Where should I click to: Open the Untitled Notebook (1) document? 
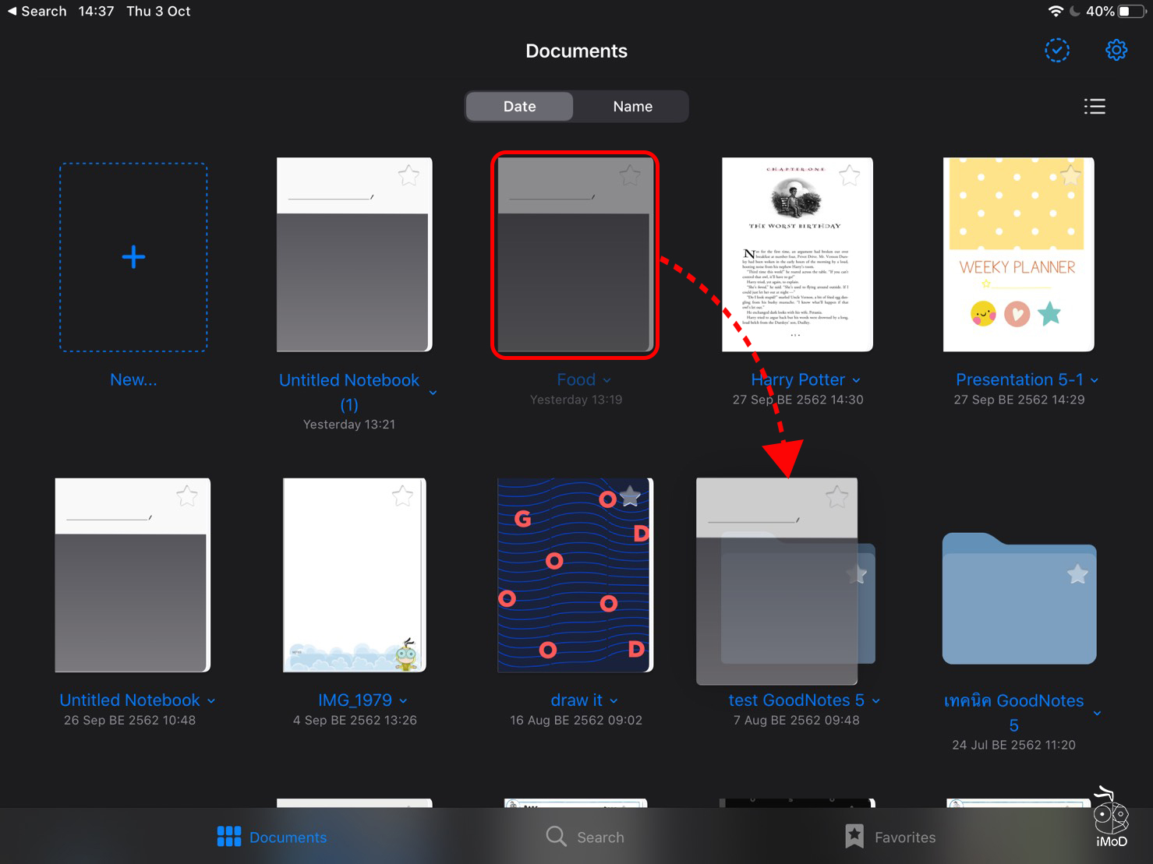(353, 256)
